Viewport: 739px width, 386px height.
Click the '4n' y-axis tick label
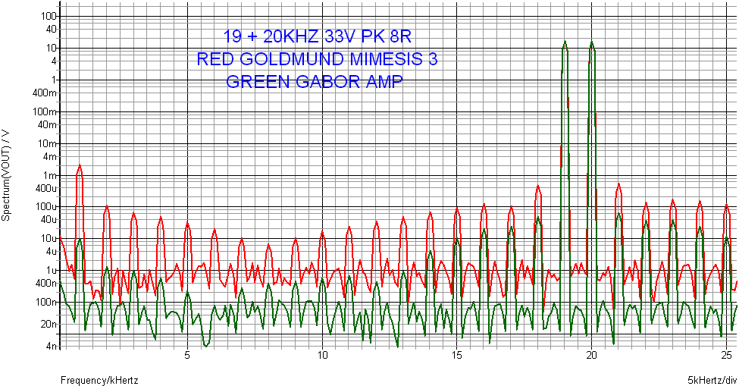[52, 347]
